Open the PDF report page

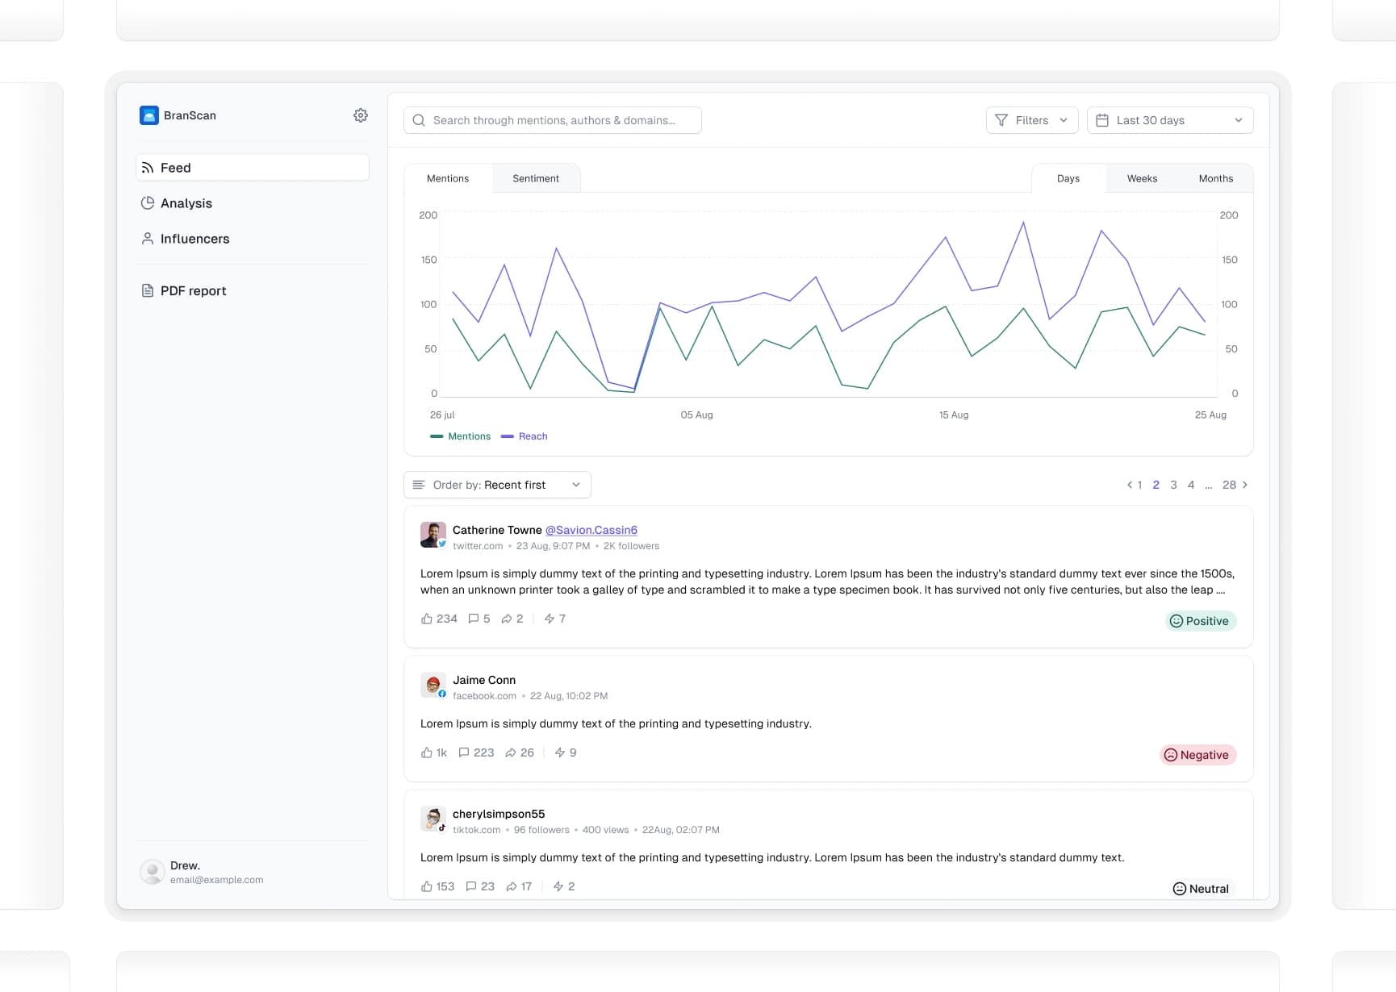tap(253, 290)
